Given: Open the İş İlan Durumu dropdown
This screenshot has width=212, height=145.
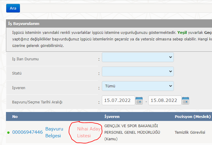Looking at the screenshot, I should 138,57.
